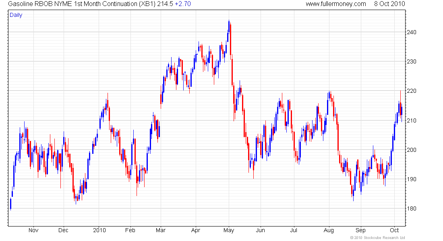Click the 2010 date axis label
The width and height of the screenshot is (443, 241).
click(99, 230)
